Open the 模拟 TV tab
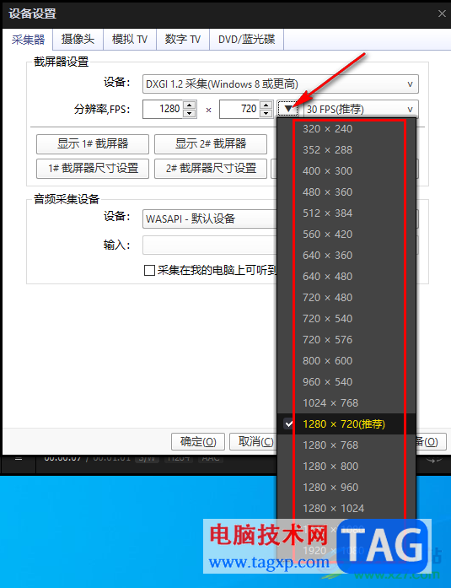The width and height of the screenshot is (451, 588). pos(130,39)
